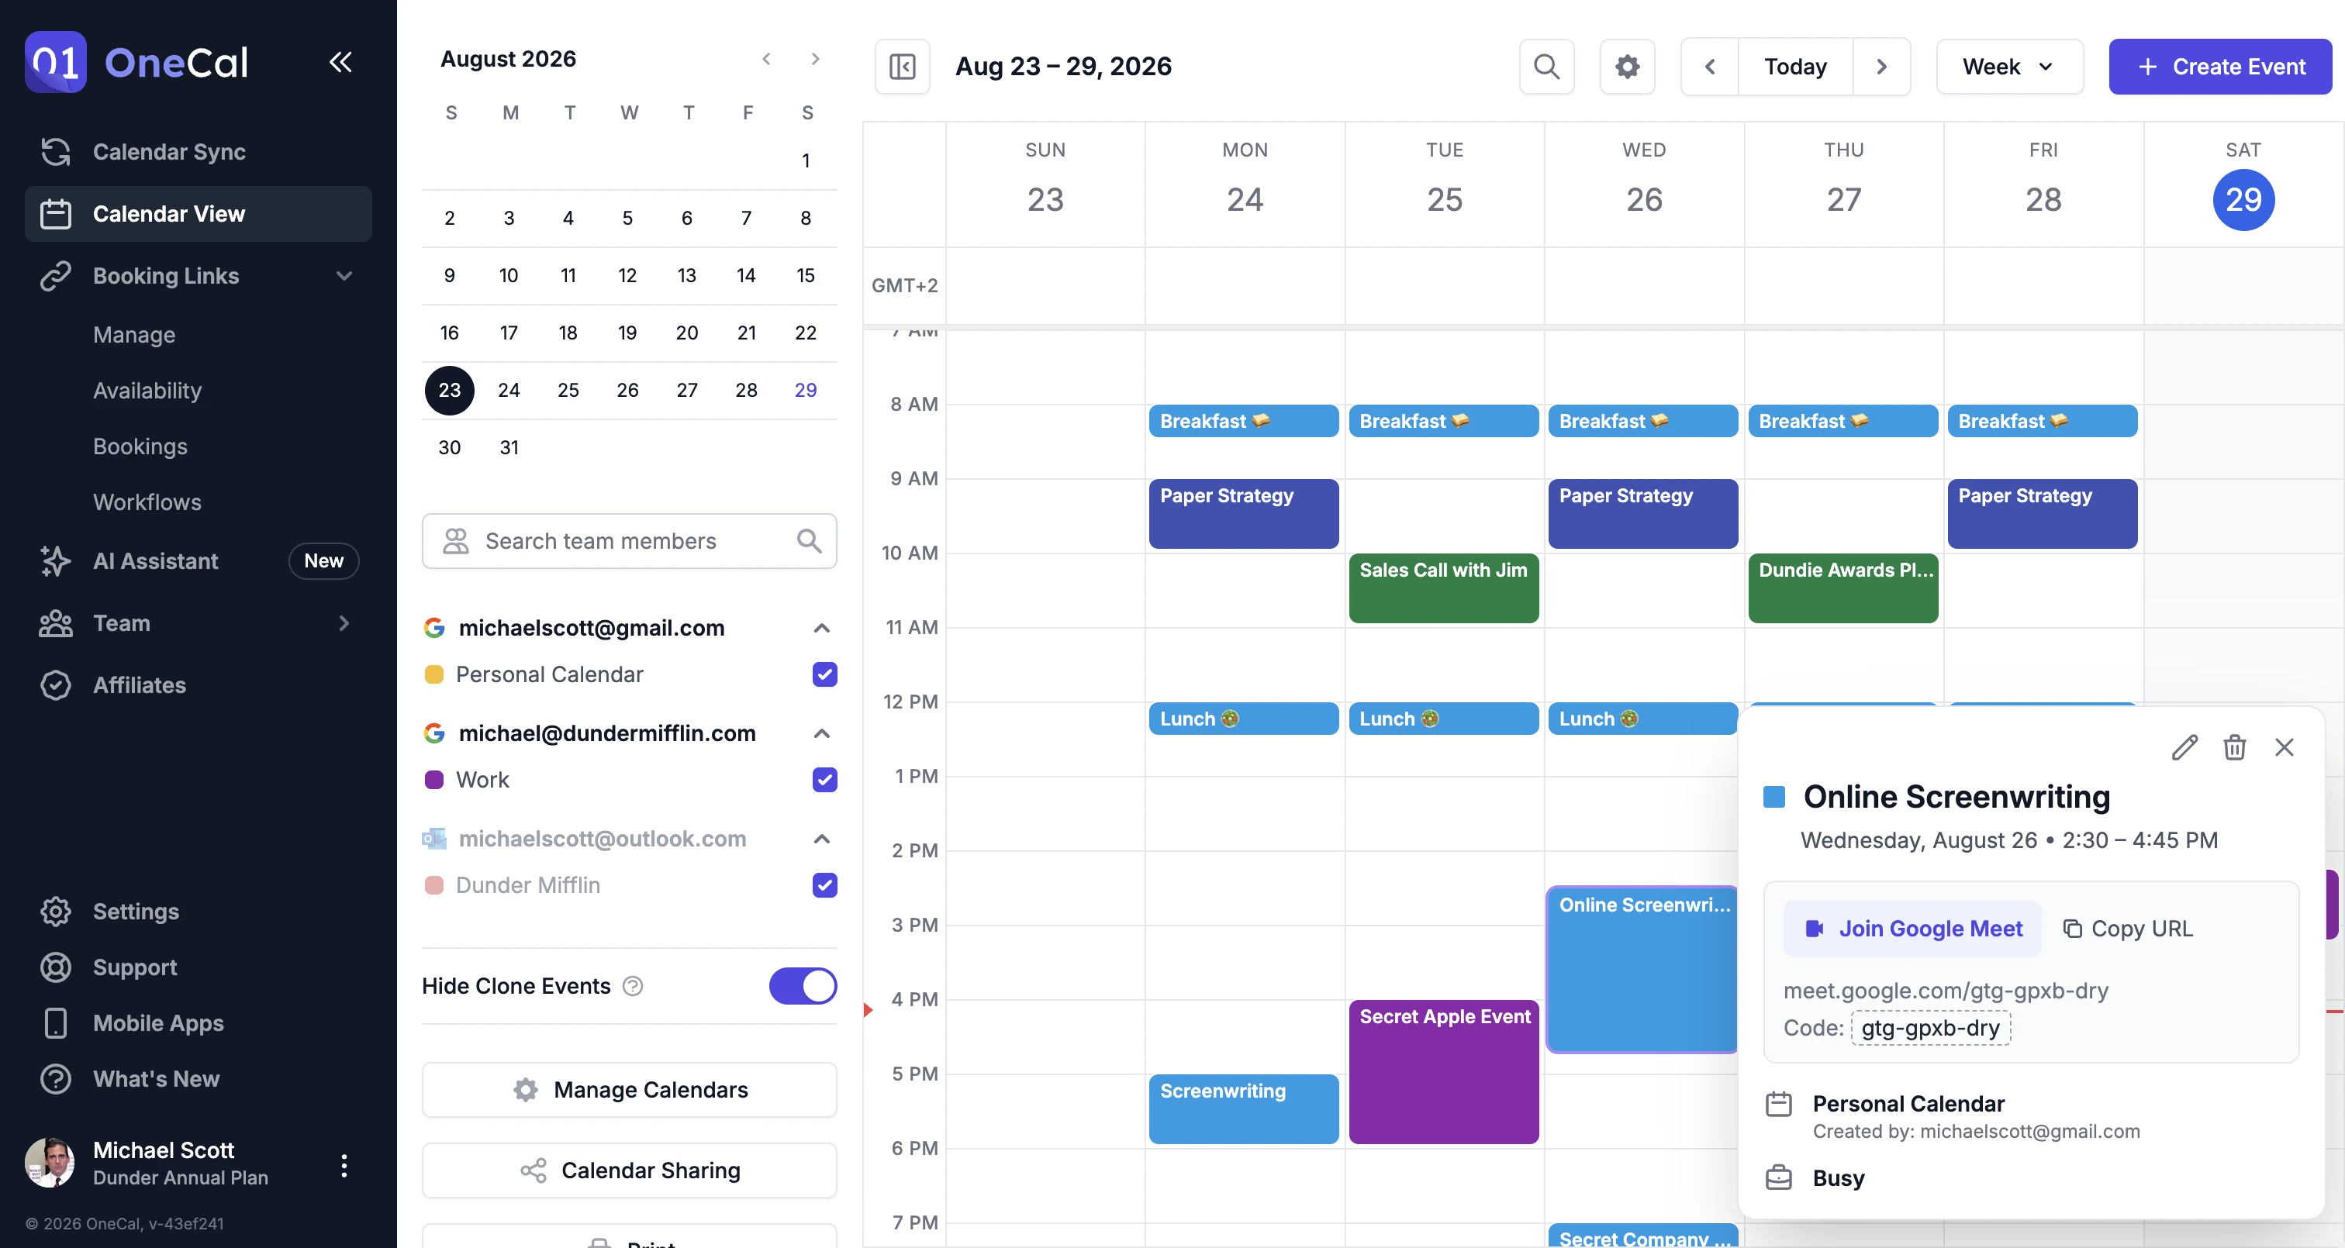Go to Bookings page

pos(140,446)
